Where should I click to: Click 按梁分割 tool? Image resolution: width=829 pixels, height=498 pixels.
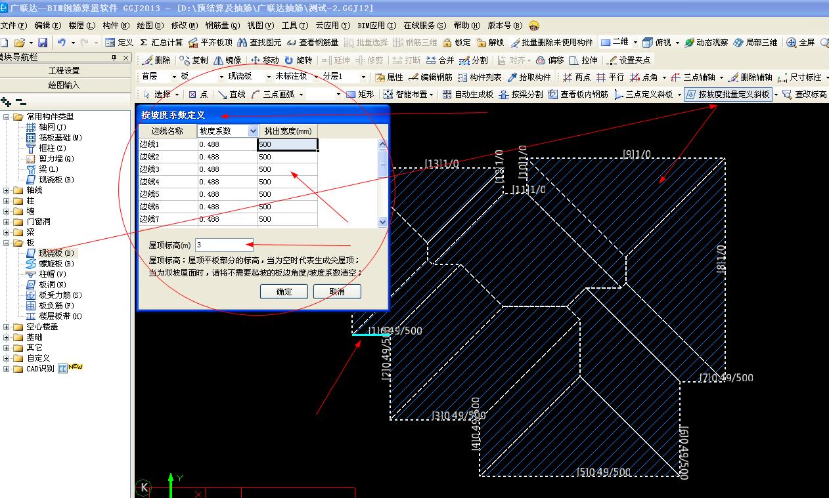[521, 94]
